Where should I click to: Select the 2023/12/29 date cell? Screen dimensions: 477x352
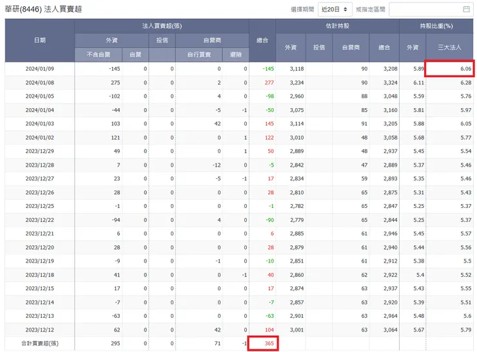tap(40, 151)
